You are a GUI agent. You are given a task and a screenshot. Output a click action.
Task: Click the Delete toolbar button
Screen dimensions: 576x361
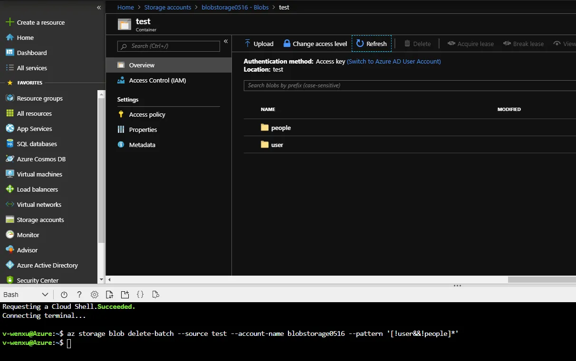tap(417, 44)
